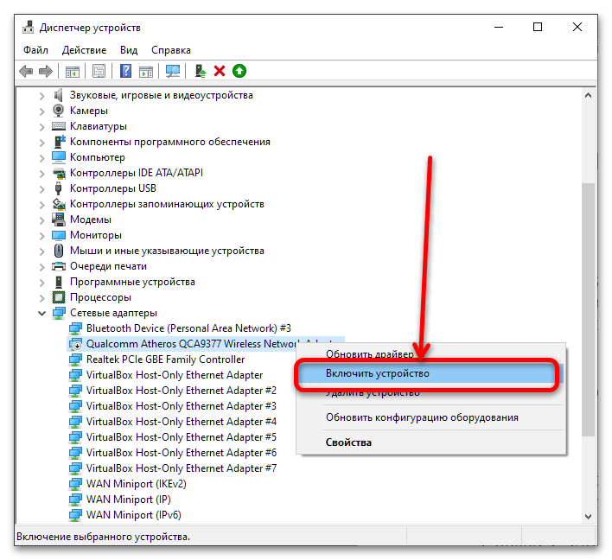Collapse the Сетевые адаптеры category

pyautogui.click(x=42, y=313)
